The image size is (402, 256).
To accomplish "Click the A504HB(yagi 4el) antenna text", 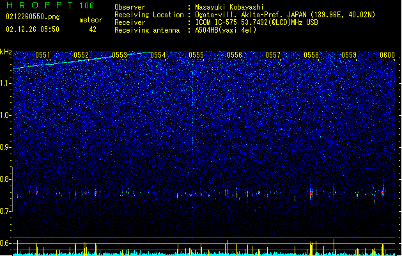I will 226,30.
